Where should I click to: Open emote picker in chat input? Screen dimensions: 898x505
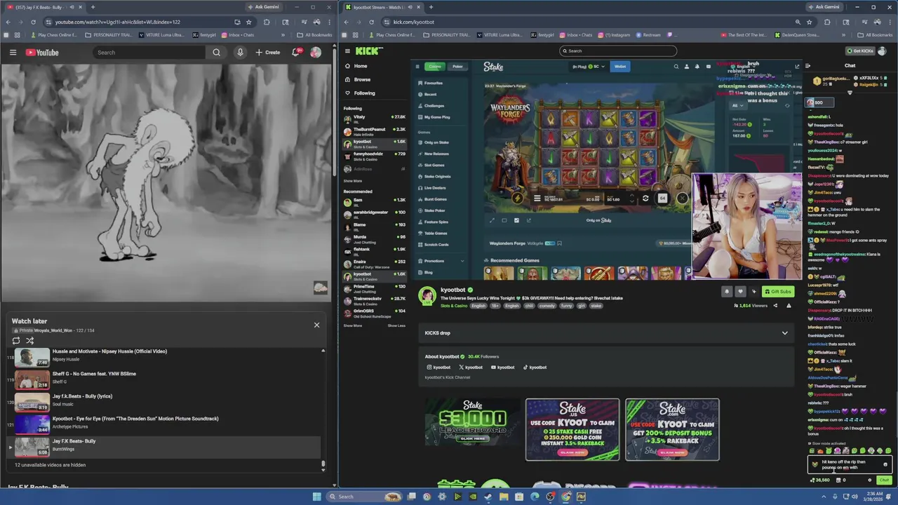pos(885,464)
